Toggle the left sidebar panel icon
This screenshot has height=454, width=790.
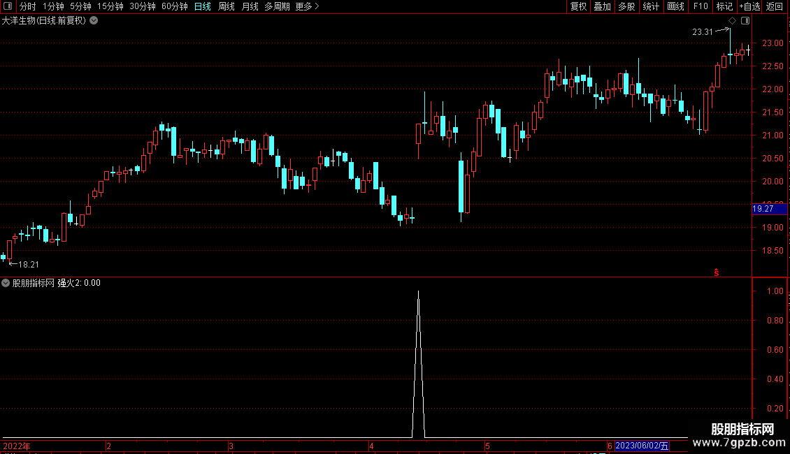pyautogui.click(x=8, y=6)
